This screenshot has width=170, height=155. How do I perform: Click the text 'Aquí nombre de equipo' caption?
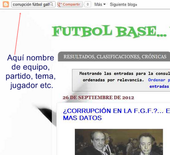(x=31, y=62)
